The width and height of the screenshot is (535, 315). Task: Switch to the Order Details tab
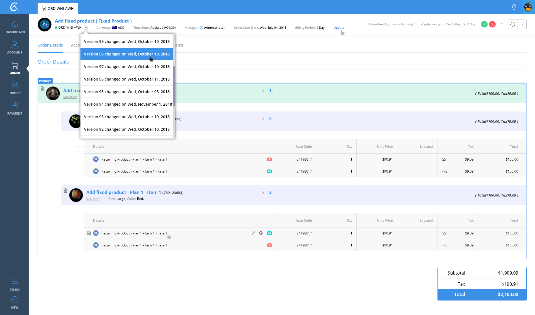click(50, 45)
